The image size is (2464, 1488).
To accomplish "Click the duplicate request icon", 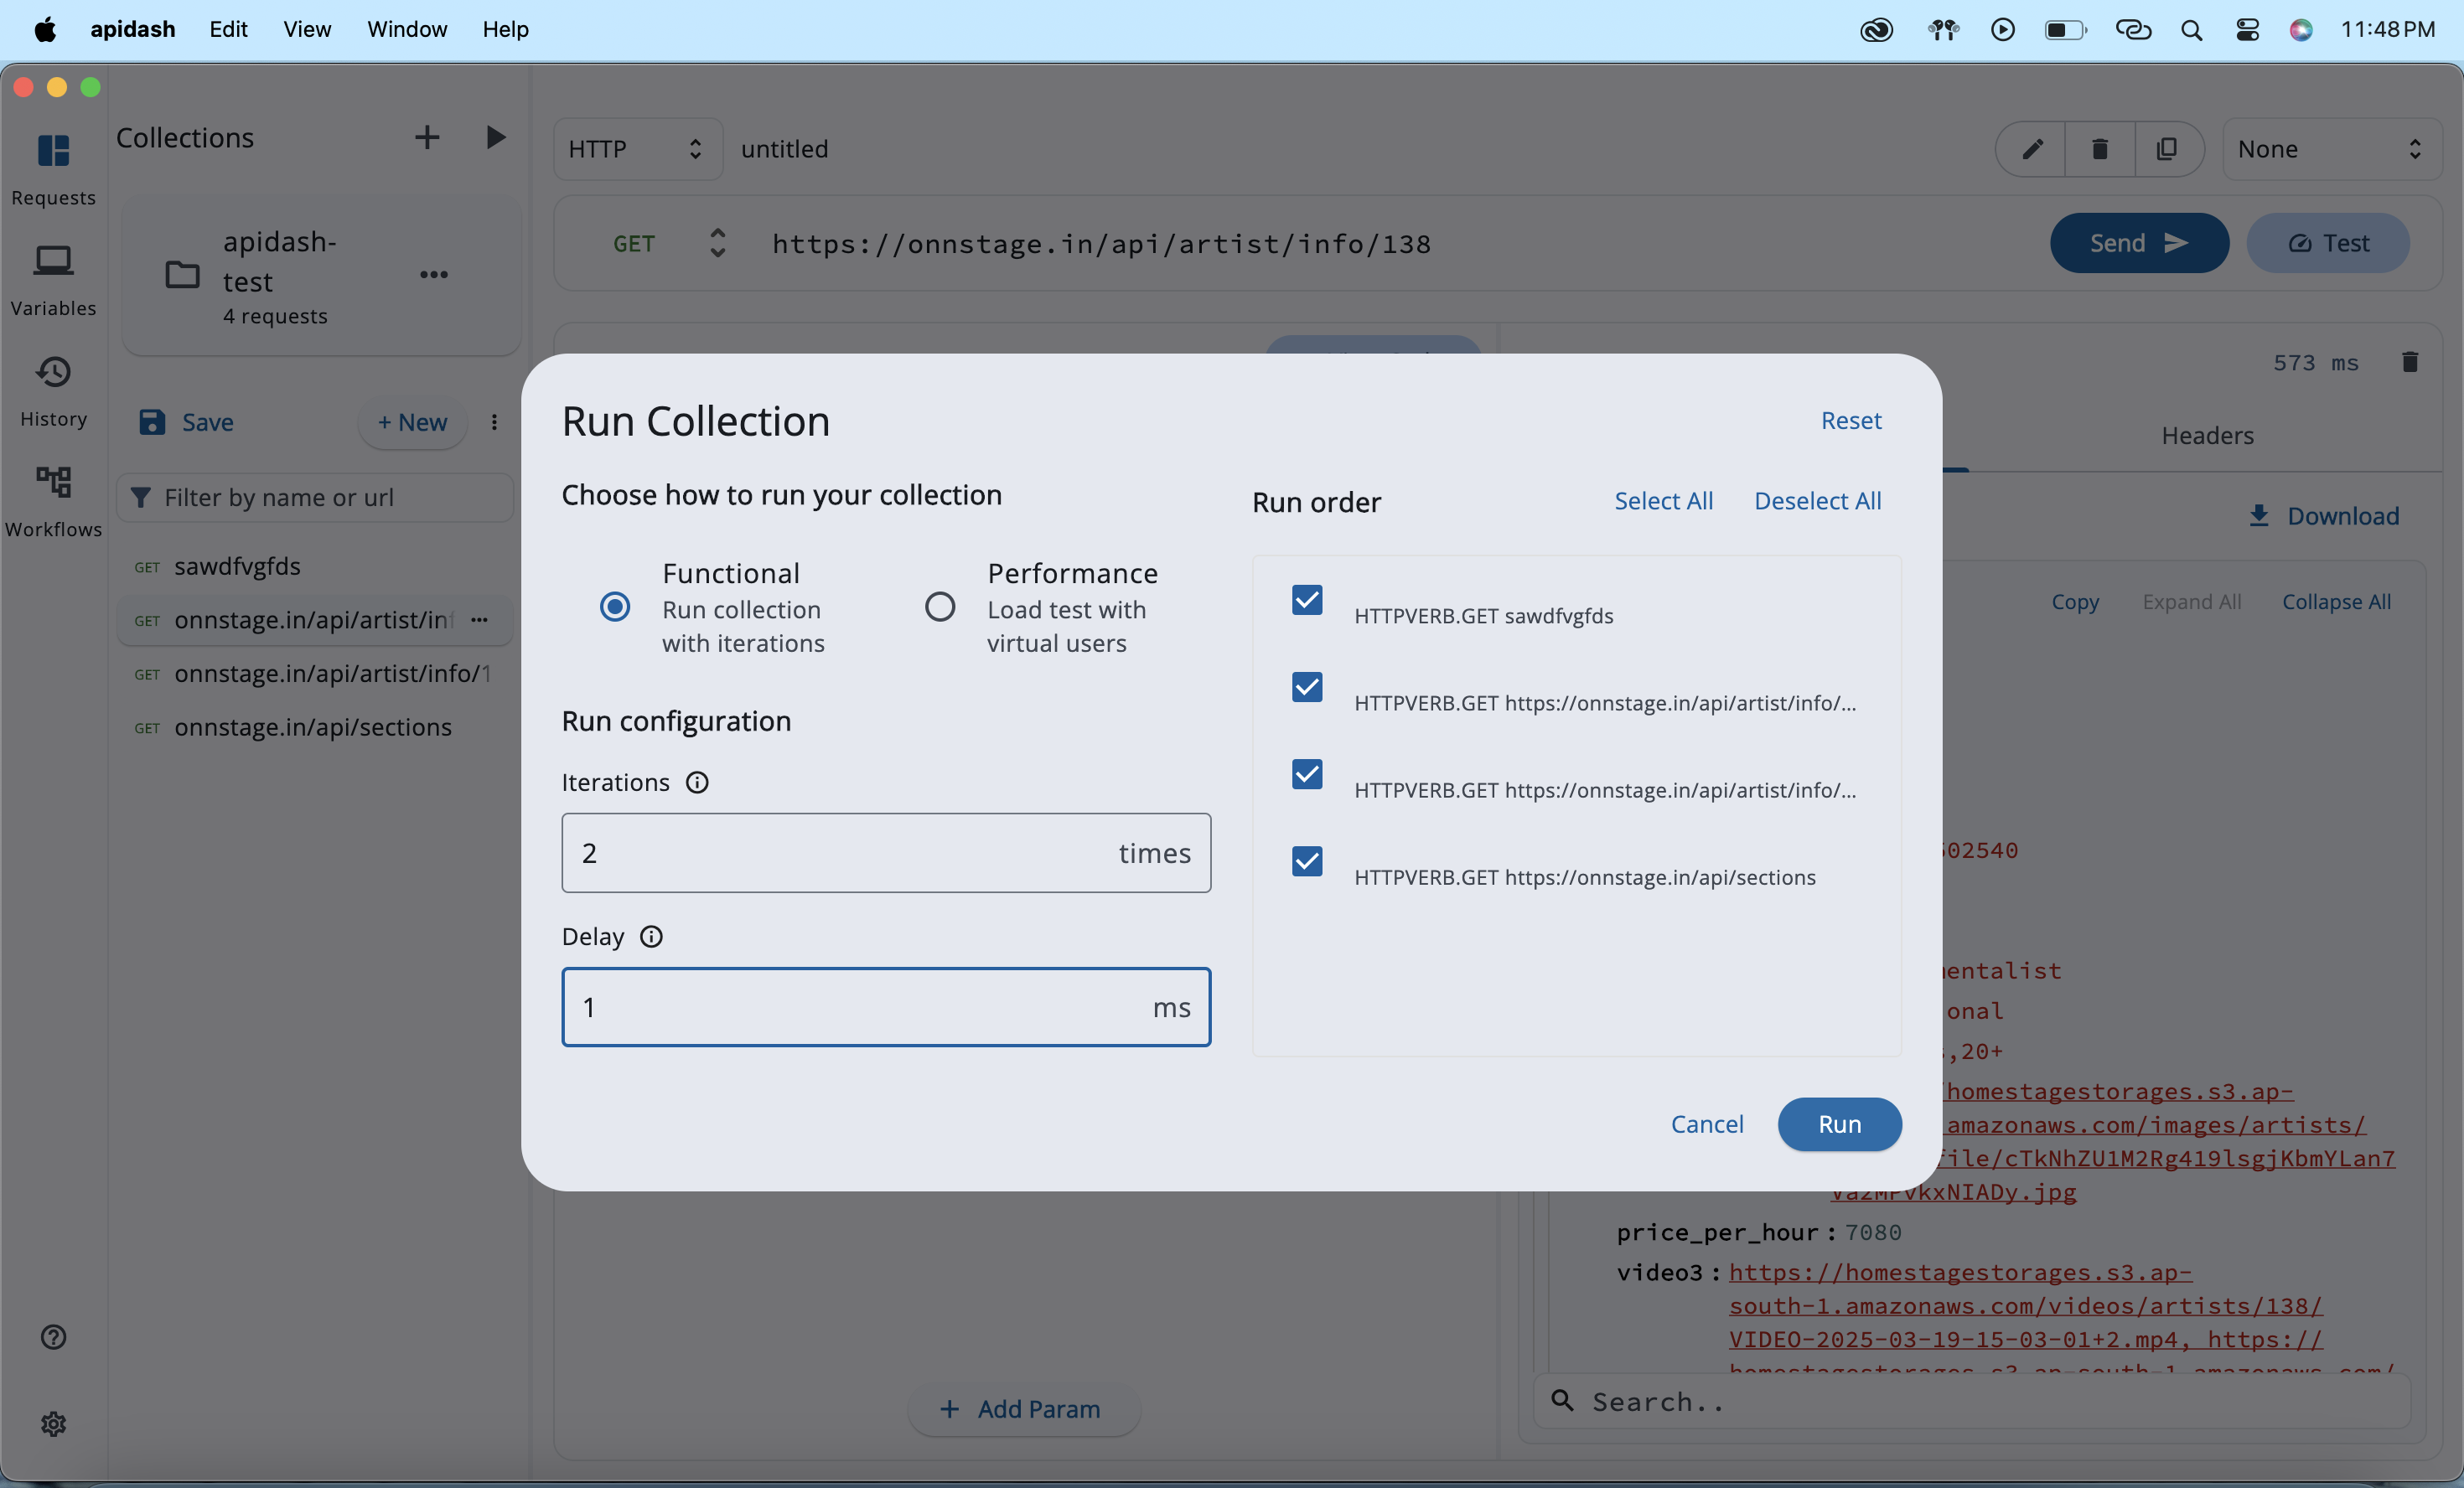I will 2167,149.
